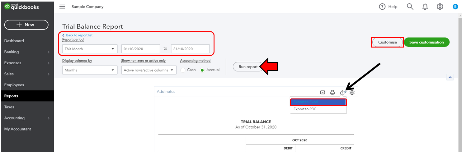Open the top-bar settings gear
The image size is (462, 160).
(x=440, y=7)
